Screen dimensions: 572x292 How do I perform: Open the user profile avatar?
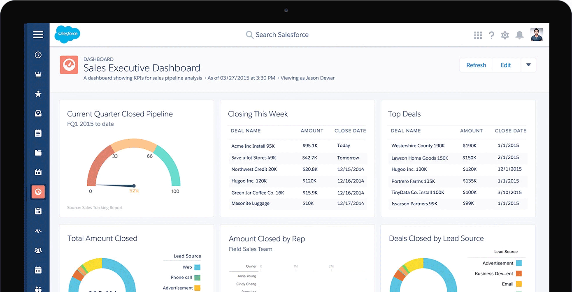click(537, 35)
